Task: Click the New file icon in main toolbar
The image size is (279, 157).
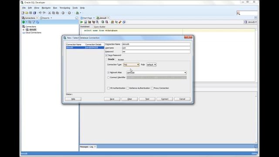Action: pos(23,13)
